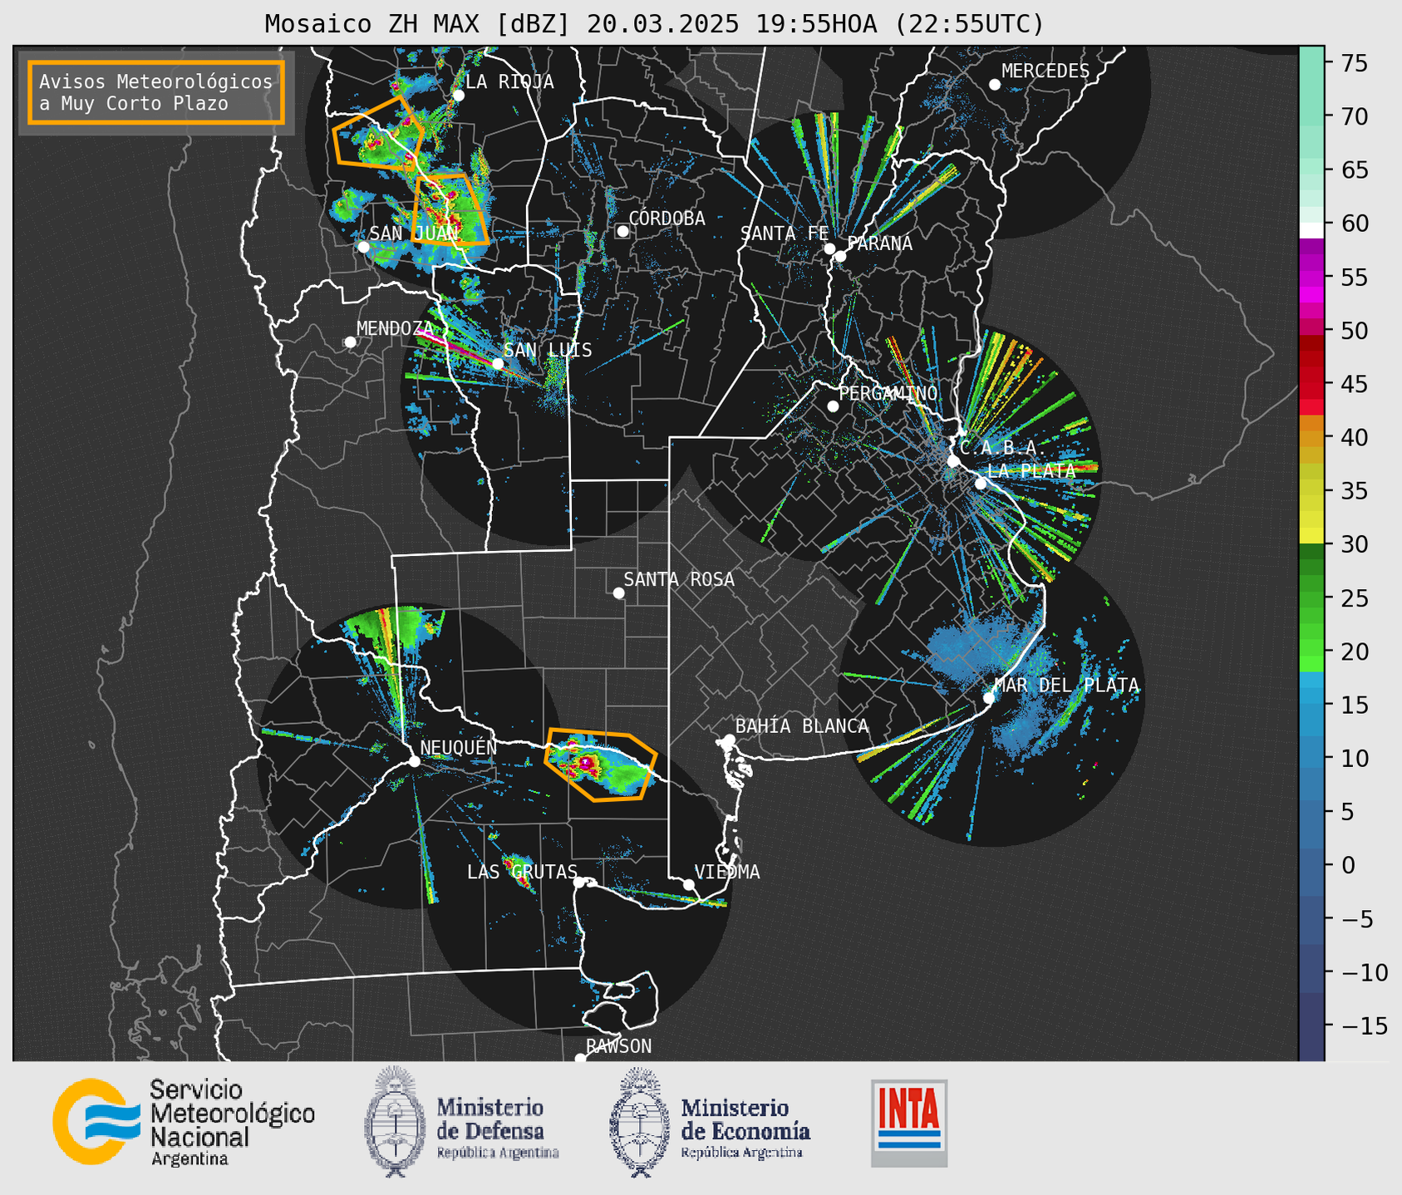Click the RAWSON city label
Screen dimensions: 1402x1195
[x=618, y=1046]
